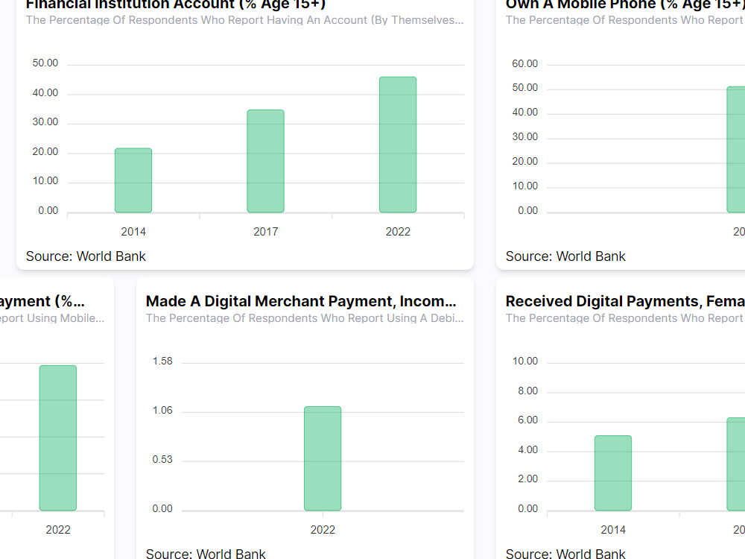This screenshot has height=559, width=745.
Task: Click the 2014 axis label in Received Digital Payments chart
Action: [612, 529]
